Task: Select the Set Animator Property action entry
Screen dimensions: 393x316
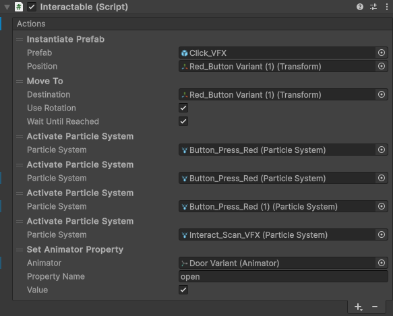Action: pos(75,249)
